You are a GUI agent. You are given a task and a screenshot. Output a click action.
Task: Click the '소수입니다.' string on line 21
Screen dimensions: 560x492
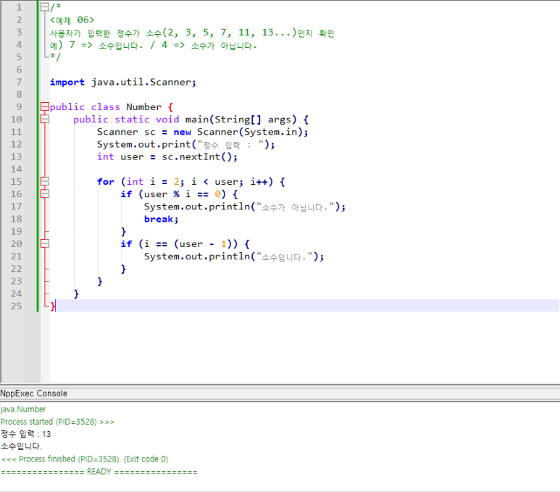tap(285, 257)
